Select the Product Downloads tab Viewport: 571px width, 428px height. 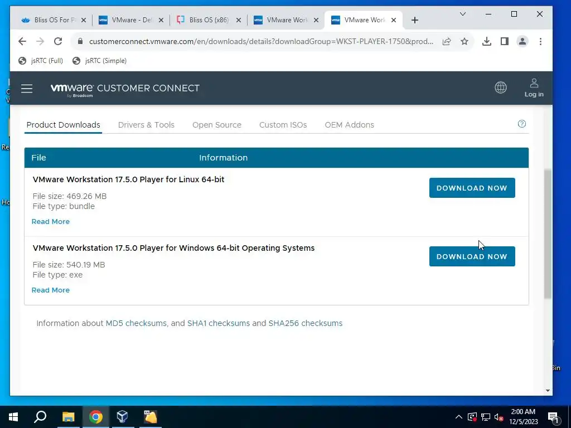pos(64,125)
